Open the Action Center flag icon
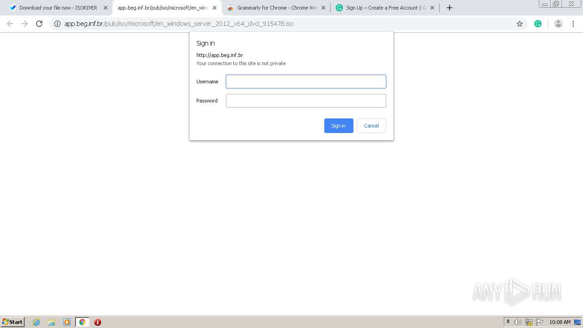This screenshot has width=583, height=328. click(540, 322)
